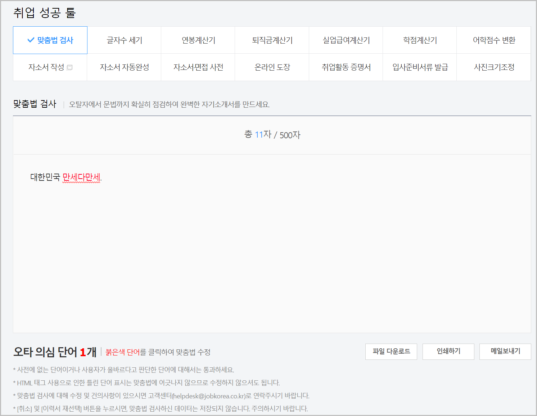This screenshot has width=537, height=416.
Task: Switch to 연봉계산기 tab
Action: click(198, 40)
